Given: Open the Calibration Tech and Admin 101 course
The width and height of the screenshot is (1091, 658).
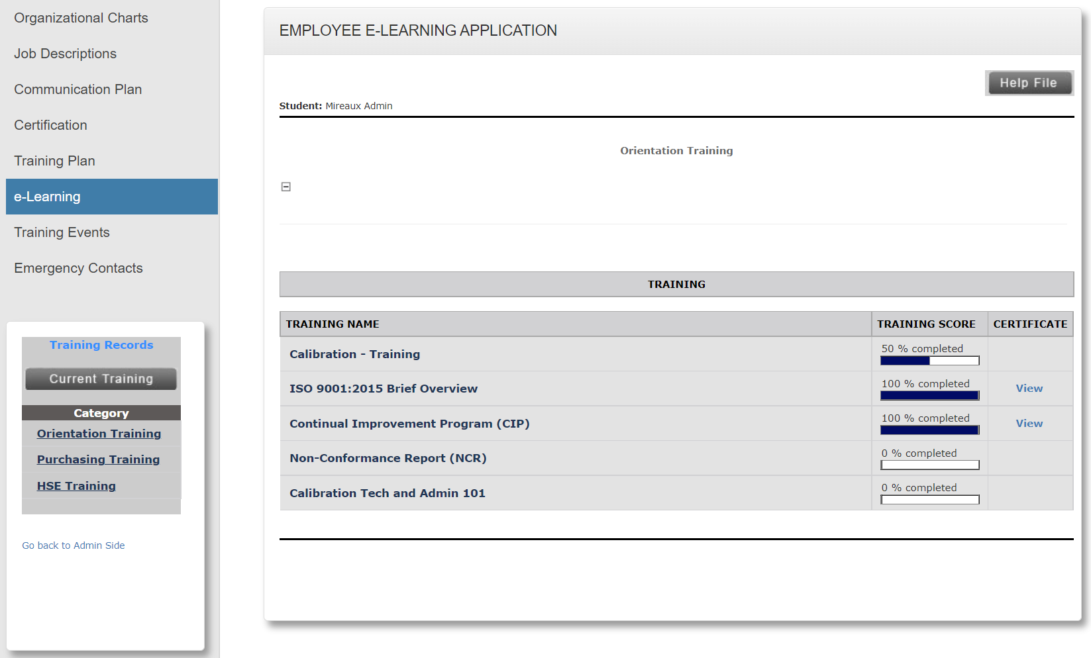Looking at the screenshot, I should click(387, 493).
